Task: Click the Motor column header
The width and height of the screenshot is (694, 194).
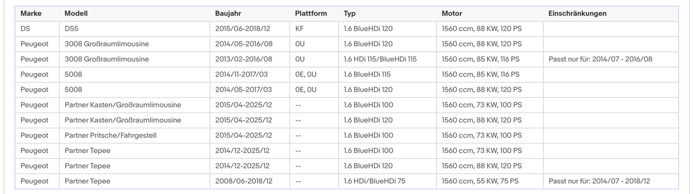Action: [452, 13]
